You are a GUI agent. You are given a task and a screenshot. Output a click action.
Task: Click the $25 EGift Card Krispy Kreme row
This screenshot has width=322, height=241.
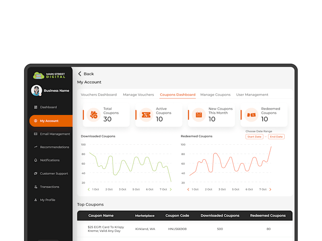click(x=185, y=229)
